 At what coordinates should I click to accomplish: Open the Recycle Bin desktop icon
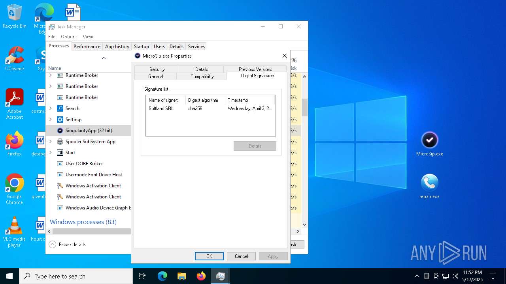14,16
